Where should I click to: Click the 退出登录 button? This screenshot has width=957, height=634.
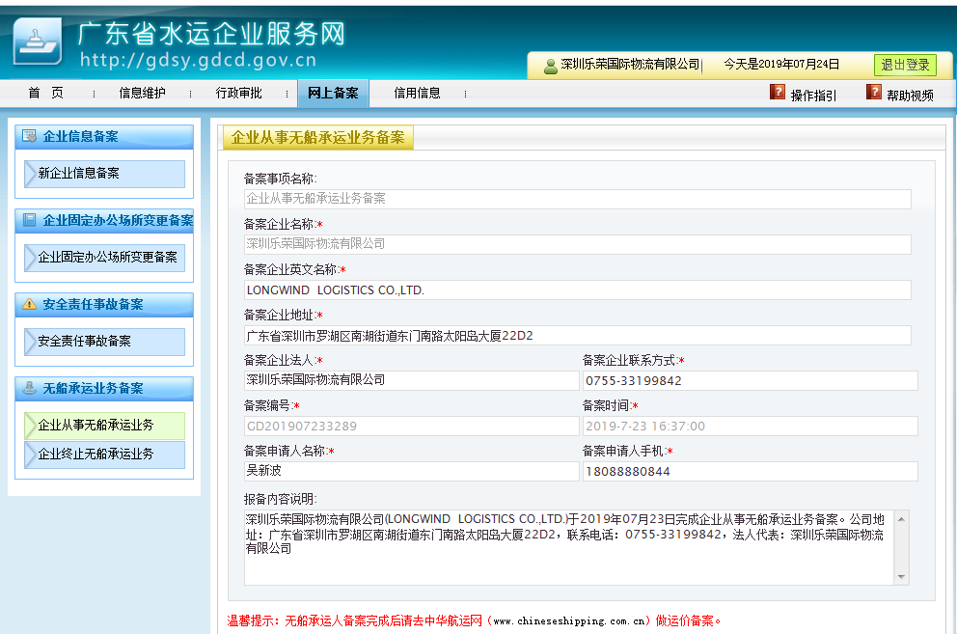[x=905, y=65]
